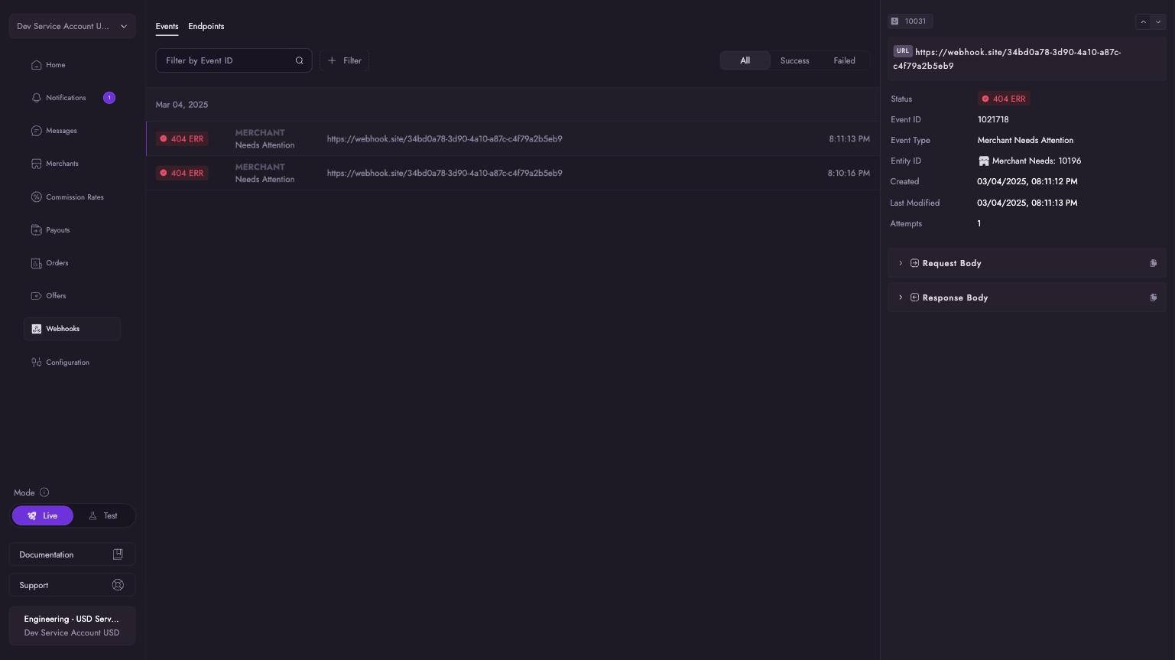Expand the Request Body section
Viewport: 1175px width, 660px height.
[x=901, y=263]
